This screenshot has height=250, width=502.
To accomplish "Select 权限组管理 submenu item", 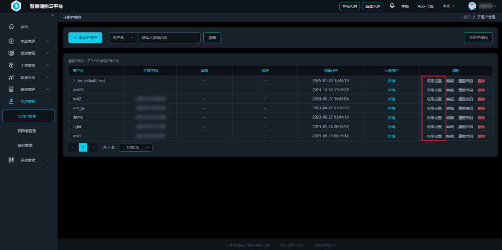I will tap(26, 131).
